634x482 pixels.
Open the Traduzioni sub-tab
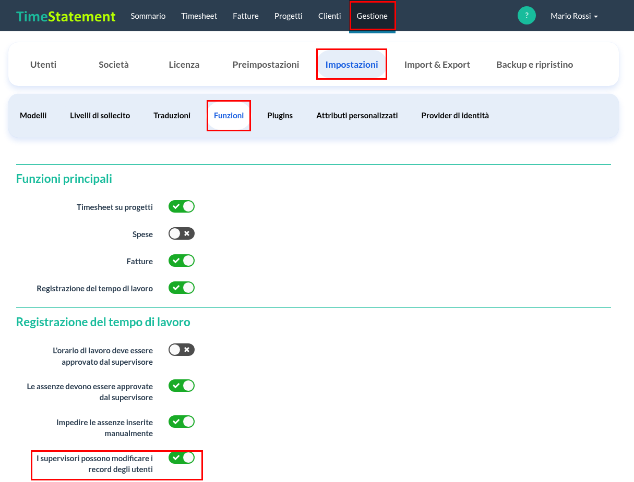coord(172,116)
